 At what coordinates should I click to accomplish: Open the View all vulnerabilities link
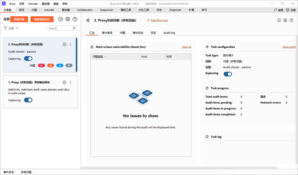click(x=186, y=47)
